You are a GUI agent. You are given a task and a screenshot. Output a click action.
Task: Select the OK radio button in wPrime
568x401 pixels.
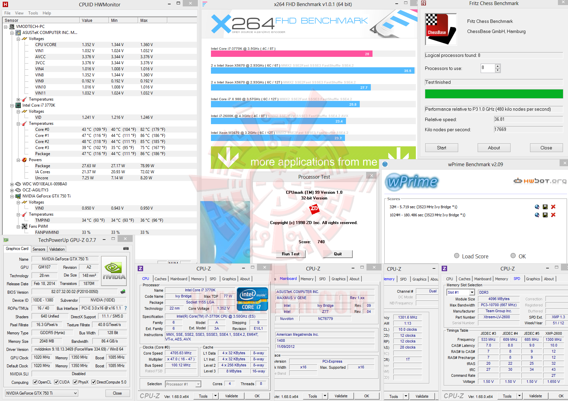pyautogui.click(x=513, y=256)
